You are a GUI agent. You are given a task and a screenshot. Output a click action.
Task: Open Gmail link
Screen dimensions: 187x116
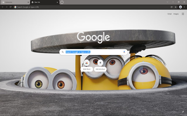pos(169,14)
